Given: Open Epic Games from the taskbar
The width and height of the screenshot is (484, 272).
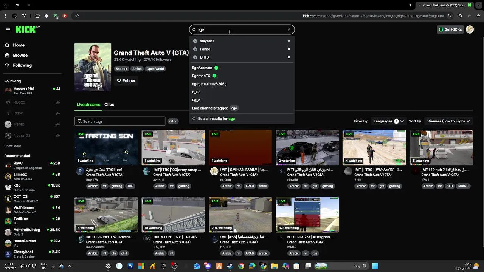Looking at the screenshot, I should tap(163, 266).
